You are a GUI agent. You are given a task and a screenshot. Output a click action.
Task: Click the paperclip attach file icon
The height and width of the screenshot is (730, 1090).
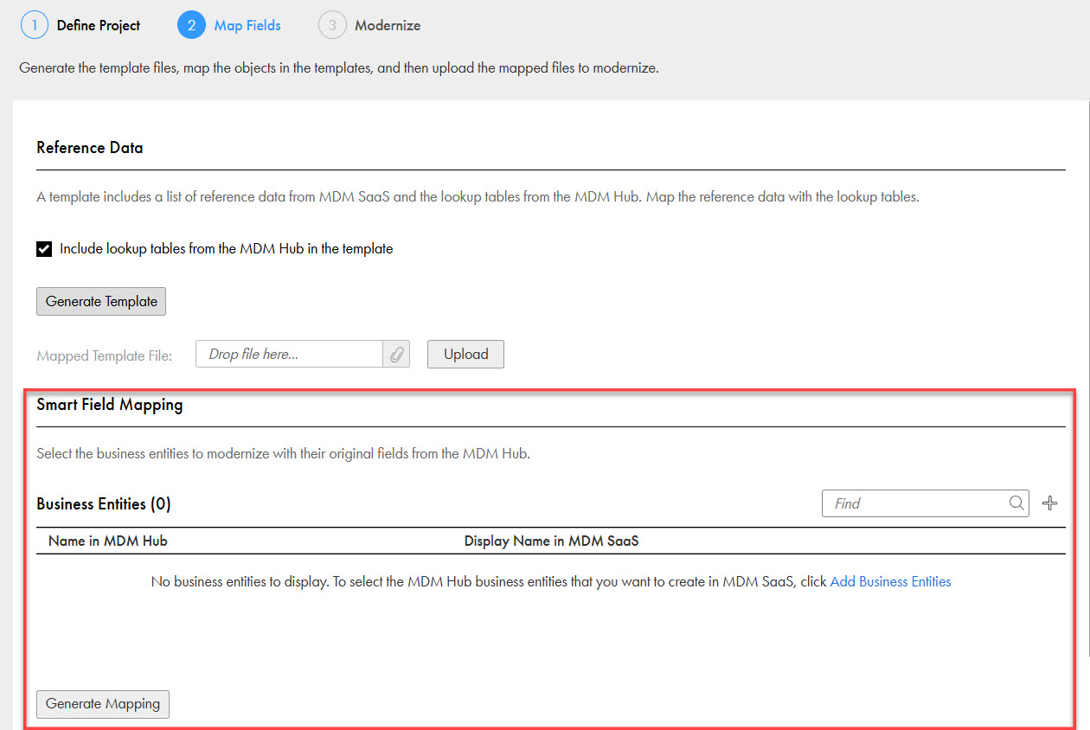pos(396,355)
